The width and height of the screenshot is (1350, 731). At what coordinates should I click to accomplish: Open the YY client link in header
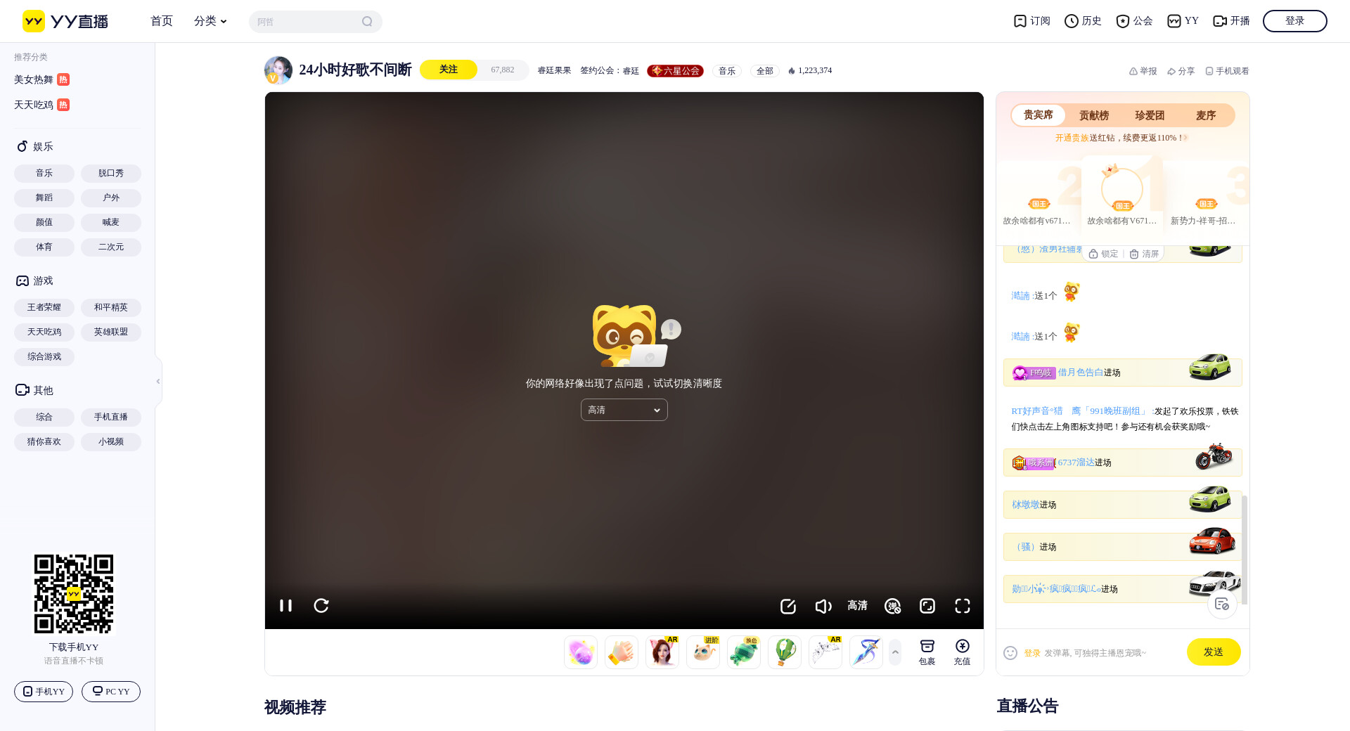[1183, 21]
